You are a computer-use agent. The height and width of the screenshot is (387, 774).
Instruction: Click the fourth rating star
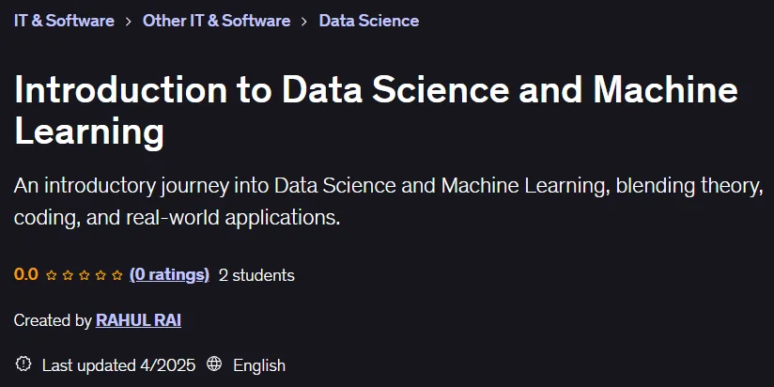(x=101, y=275)
